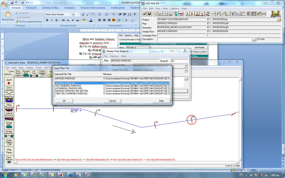
Task: Click OK in Open Plan File dialog
Action: (64, 101)
